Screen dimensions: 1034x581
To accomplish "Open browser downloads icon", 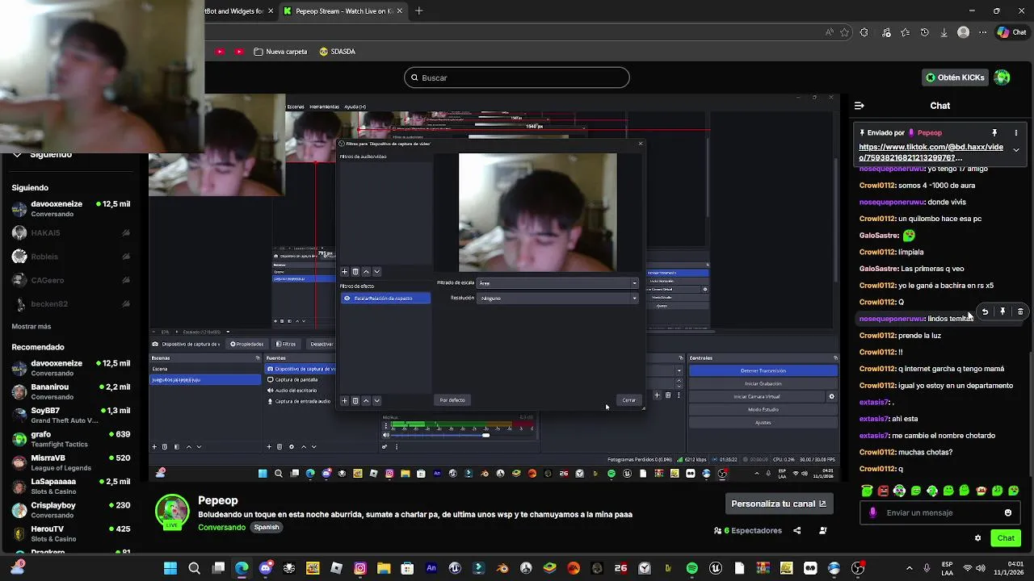I will pyautogui.click(x=944, y=32).
